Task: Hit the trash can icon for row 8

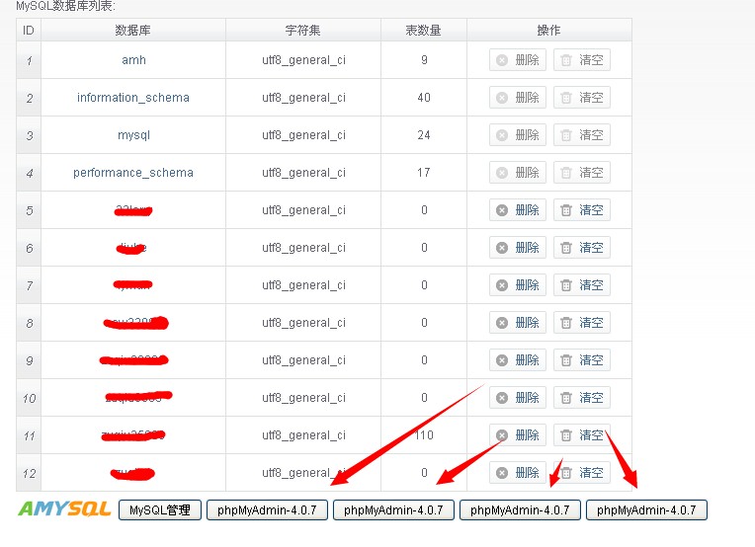Action: pyautogui.click(x=566, y=323)
